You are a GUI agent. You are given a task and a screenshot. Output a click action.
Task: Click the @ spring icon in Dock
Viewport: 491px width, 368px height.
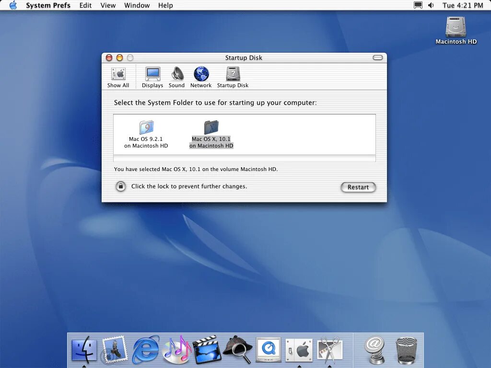[374, 349]
